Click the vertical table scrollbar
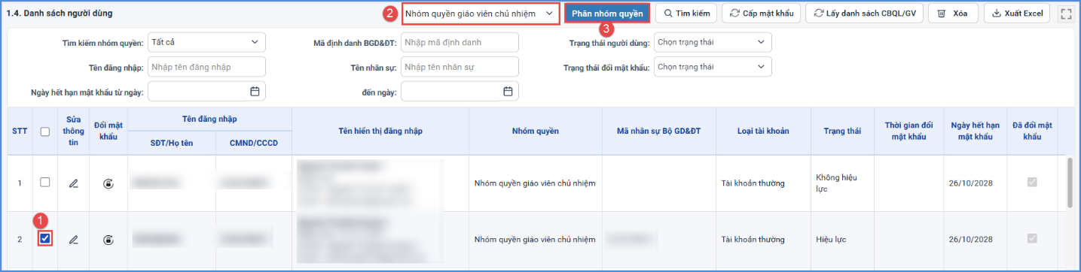This screenshot has height=272, width=1081. (1069, 183)
